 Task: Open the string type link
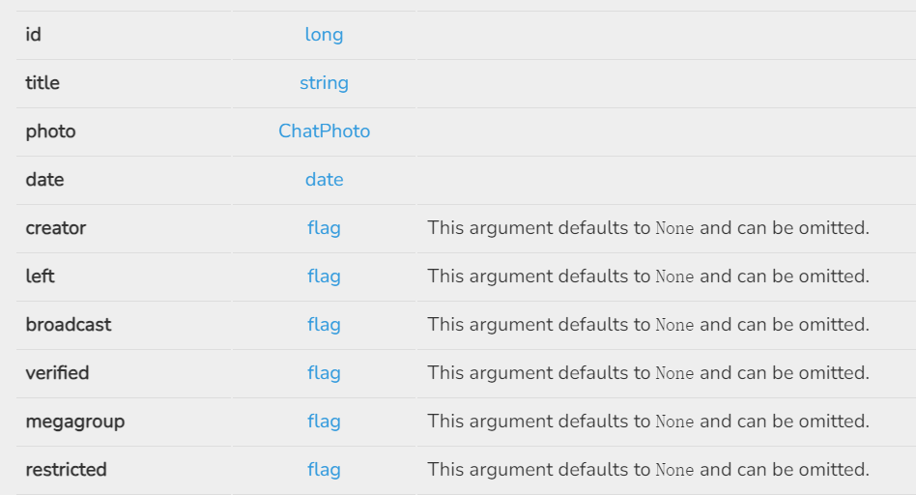tap(324, 83)
